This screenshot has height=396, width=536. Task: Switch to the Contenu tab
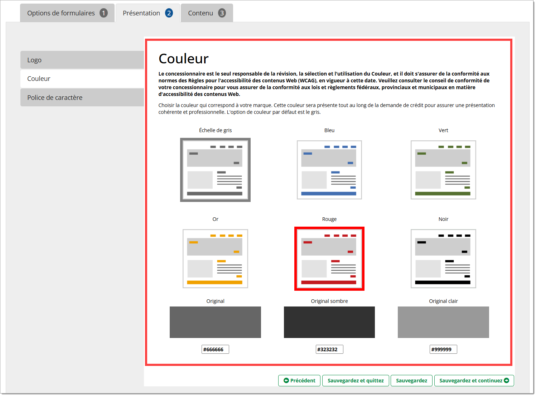[207, 13]
